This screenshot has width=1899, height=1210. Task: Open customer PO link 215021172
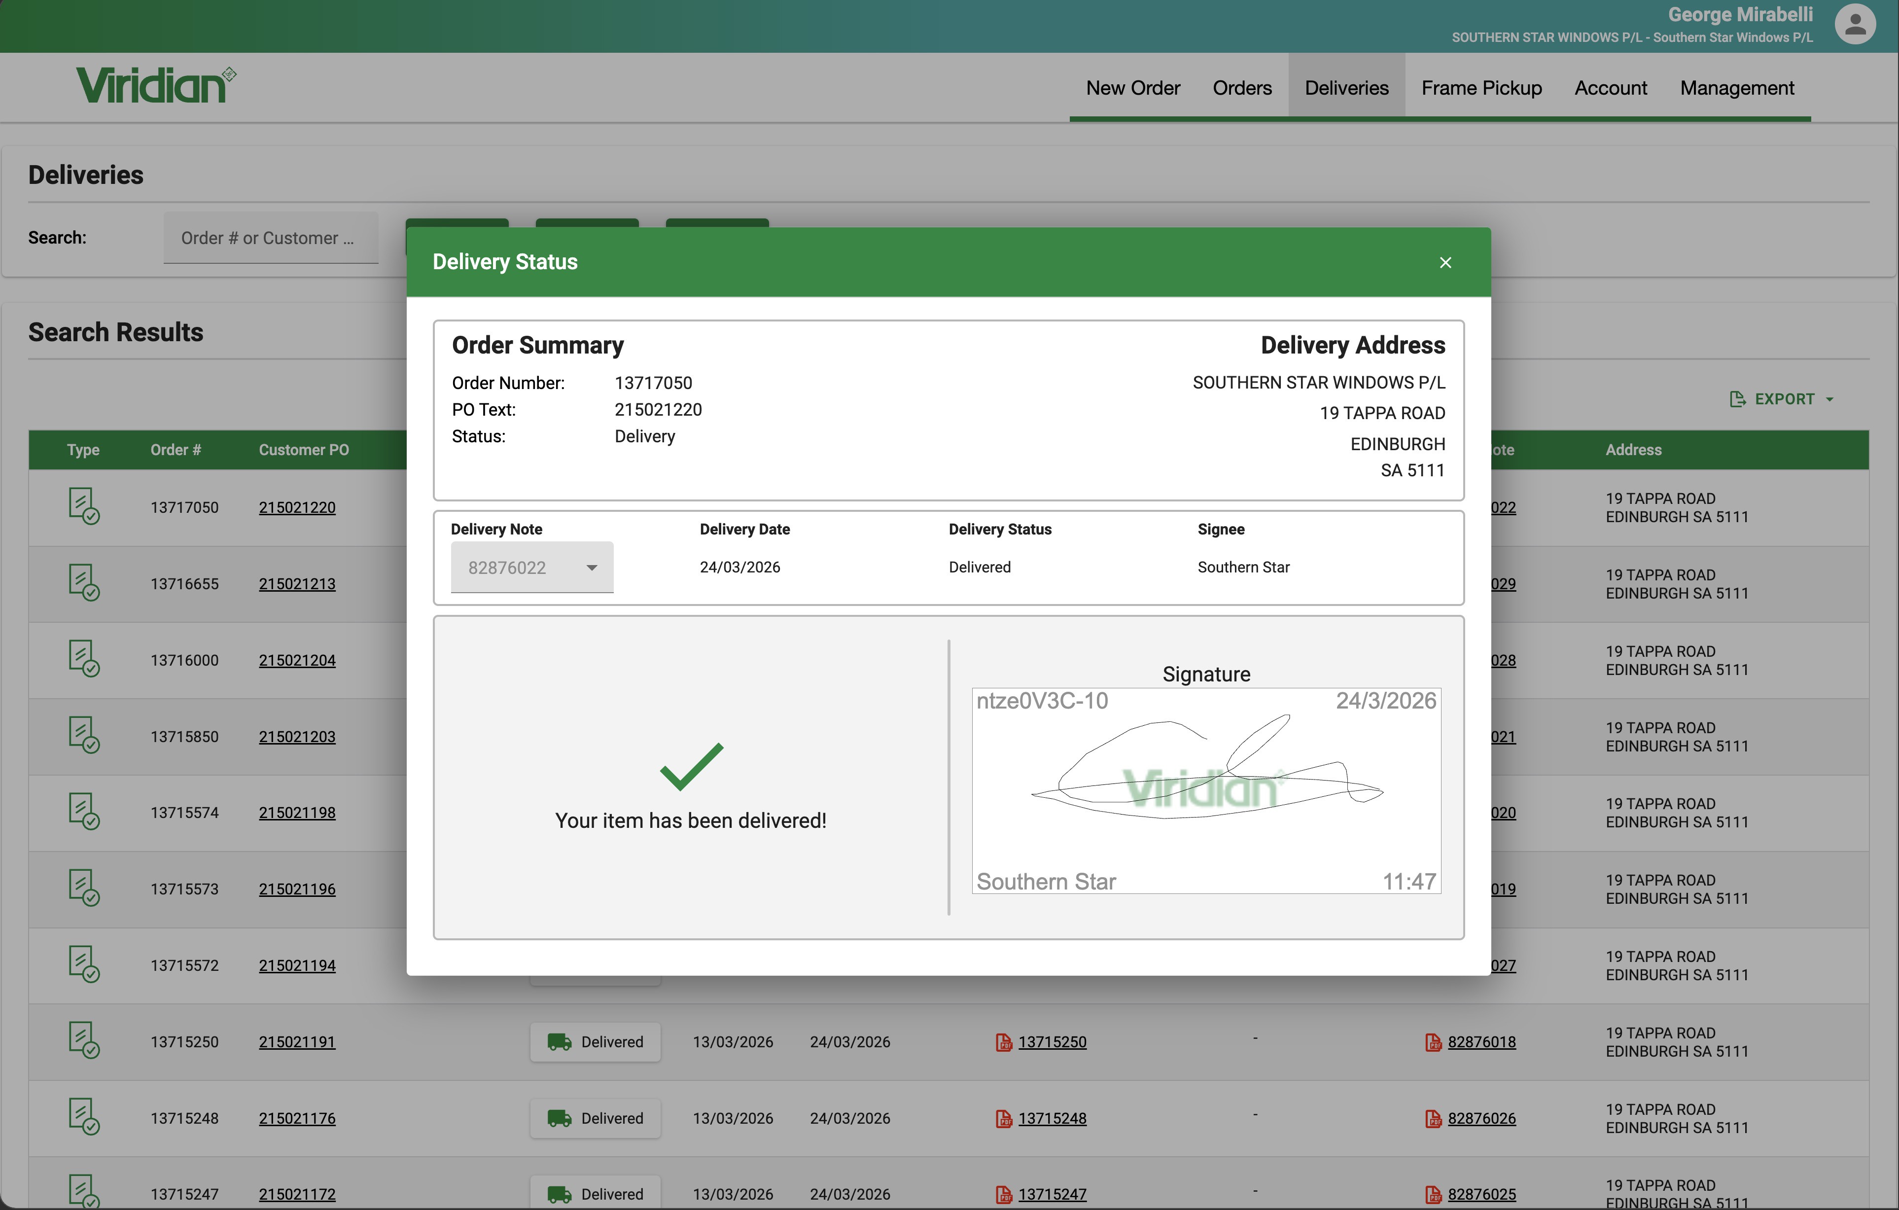point(297,1194)
